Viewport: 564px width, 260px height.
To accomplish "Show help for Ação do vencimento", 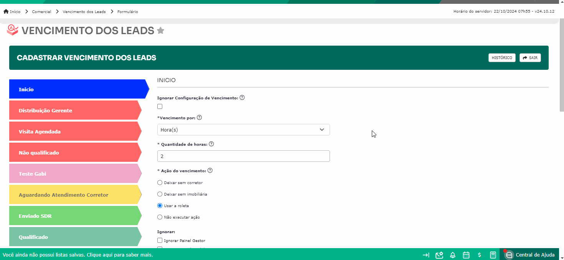I will click(x=210, y=171).
